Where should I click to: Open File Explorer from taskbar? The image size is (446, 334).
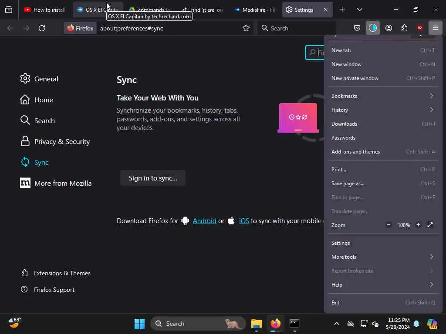(256, 324)
